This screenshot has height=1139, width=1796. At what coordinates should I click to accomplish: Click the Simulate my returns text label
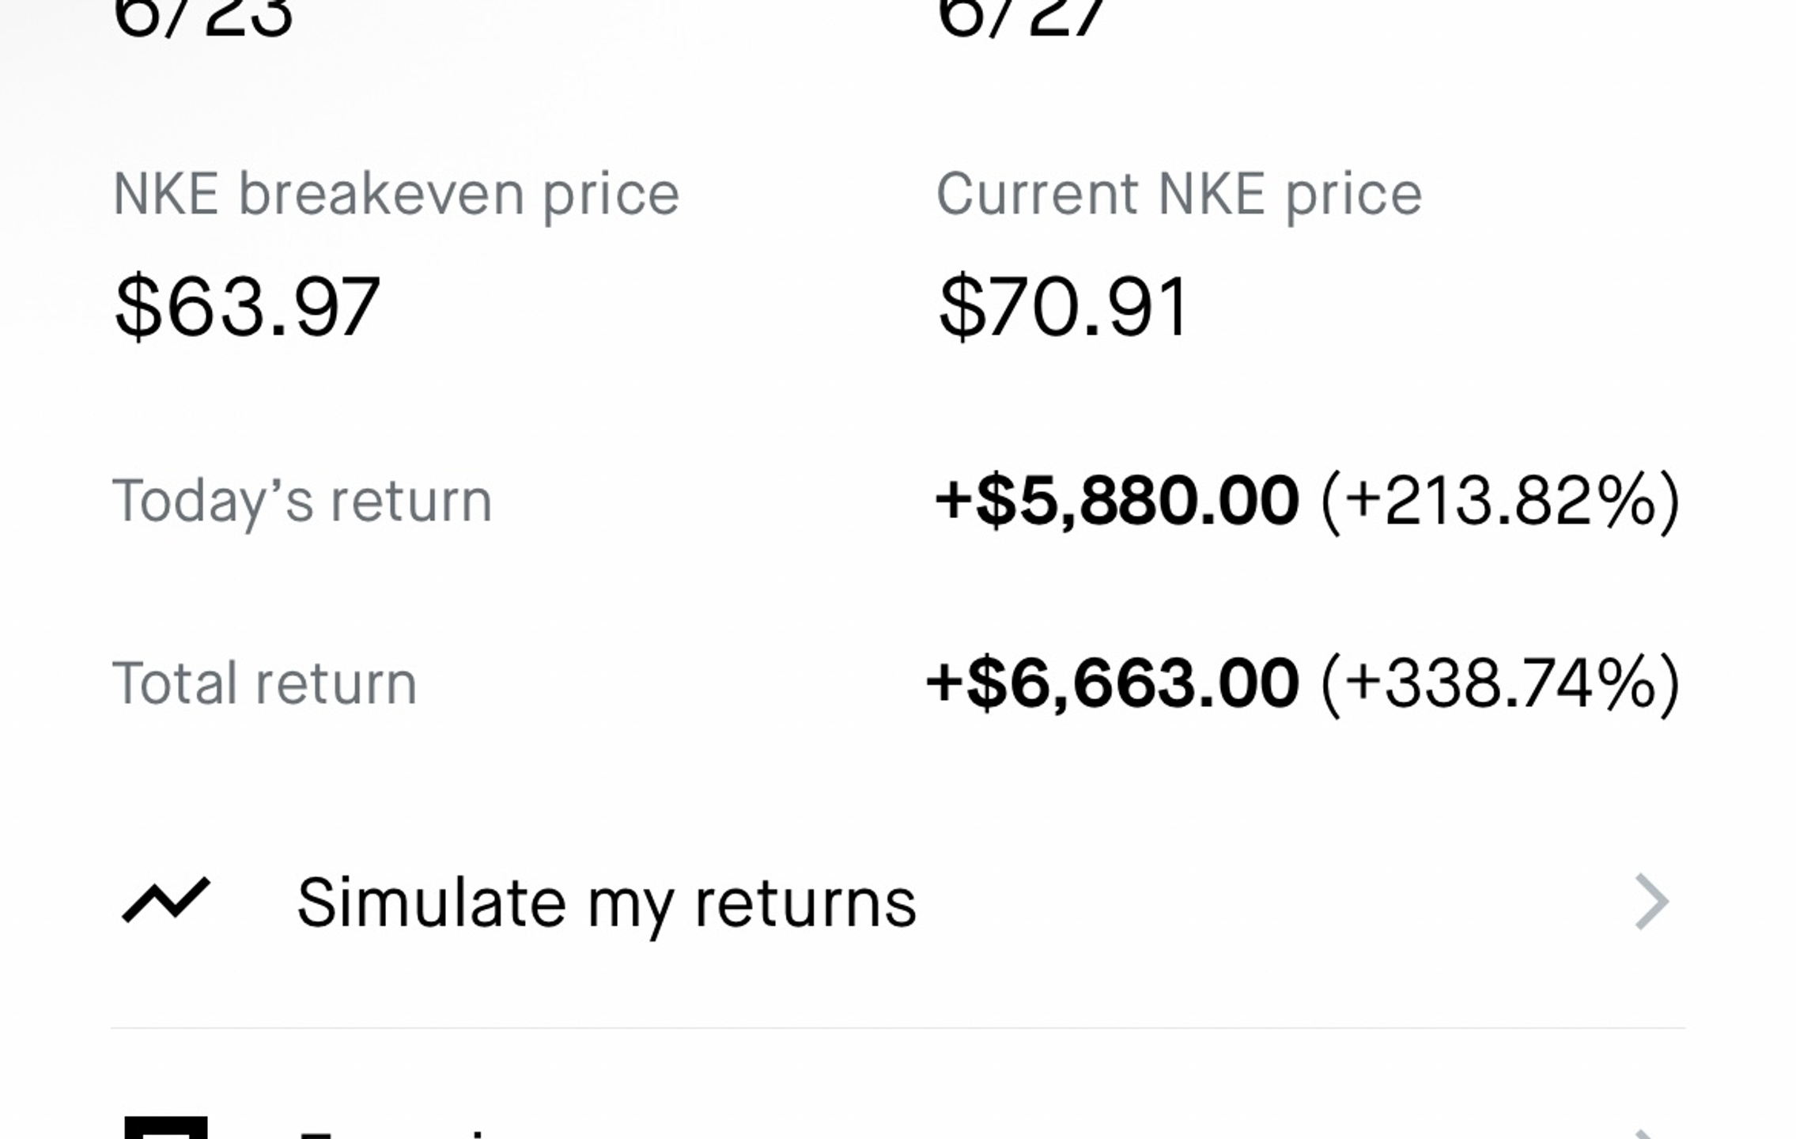point(607,903)
